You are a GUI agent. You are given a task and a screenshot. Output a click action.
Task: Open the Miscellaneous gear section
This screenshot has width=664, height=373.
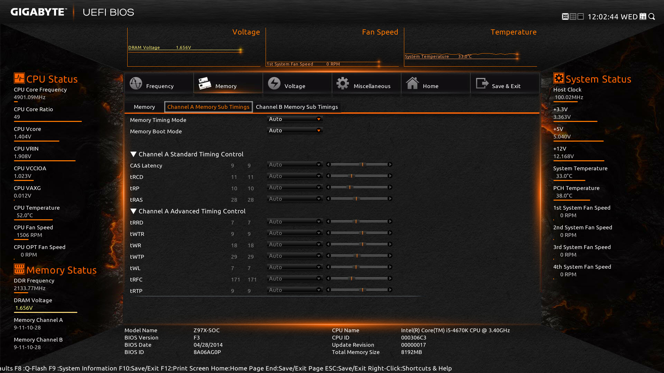click(367, 84)
